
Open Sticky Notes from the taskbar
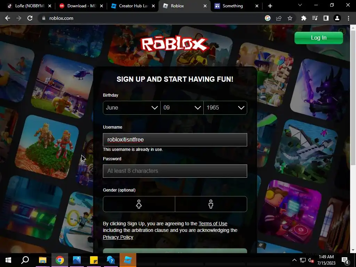[94, 260]
